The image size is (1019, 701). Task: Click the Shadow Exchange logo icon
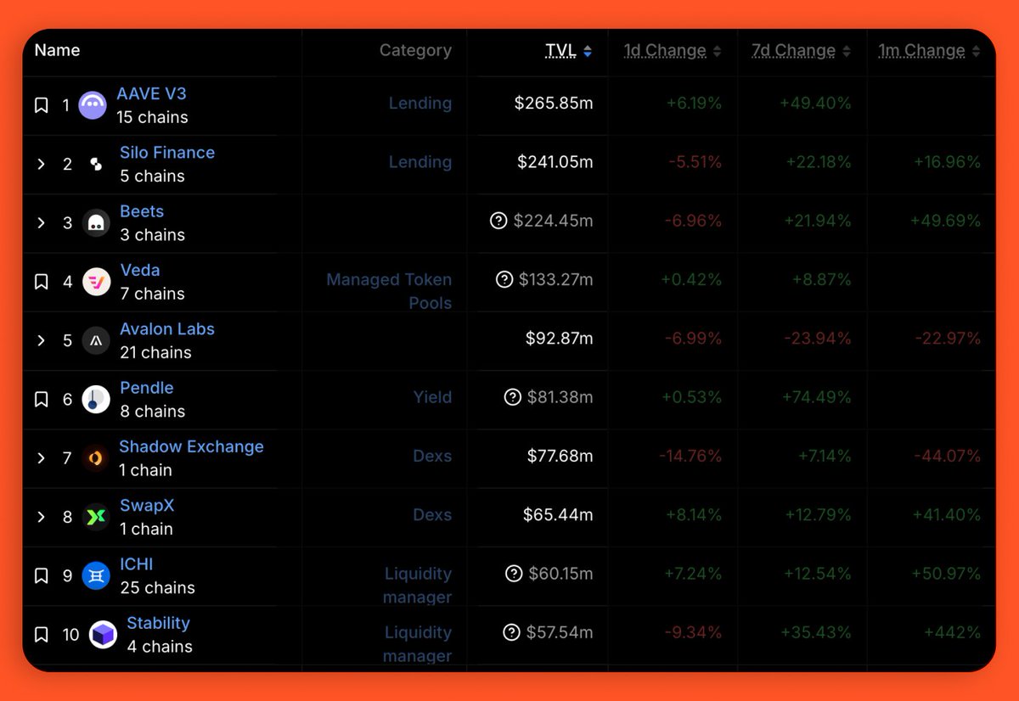click(x=96, y=458)
